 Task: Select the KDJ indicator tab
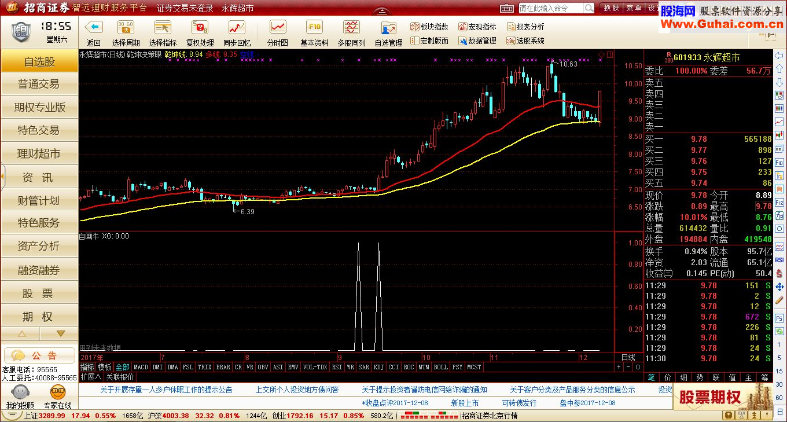378,367
